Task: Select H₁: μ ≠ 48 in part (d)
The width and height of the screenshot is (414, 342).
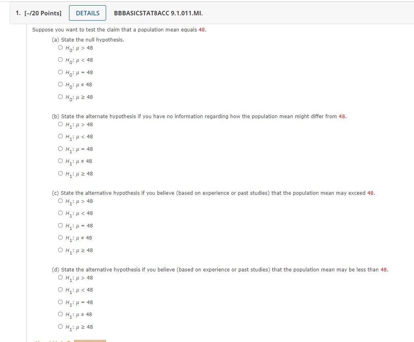Action: [x=60, y=314]
